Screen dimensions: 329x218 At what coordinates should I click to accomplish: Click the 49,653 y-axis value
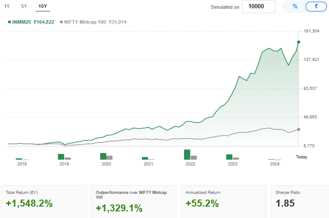click(310, 117)
